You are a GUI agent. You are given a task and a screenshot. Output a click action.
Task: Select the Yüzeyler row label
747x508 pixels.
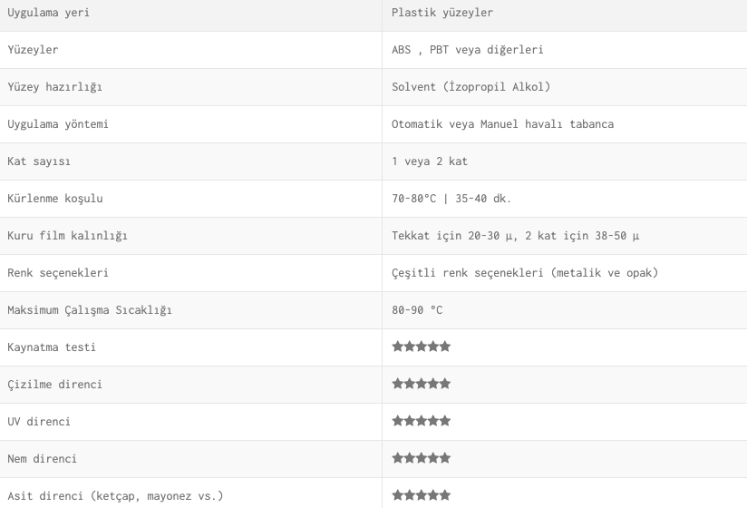33,50
